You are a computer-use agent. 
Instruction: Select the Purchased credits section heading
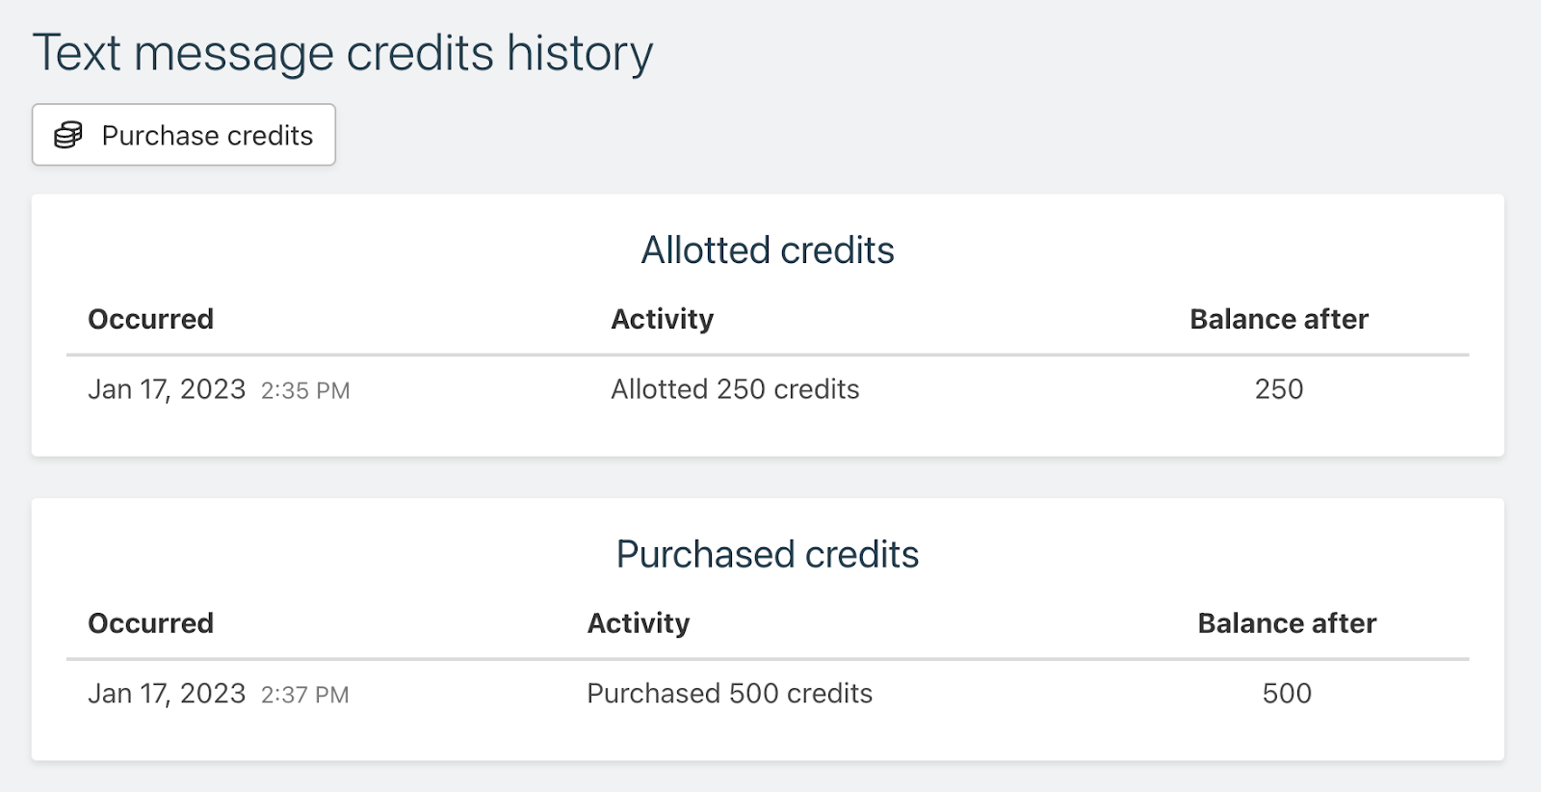(768, 554)
